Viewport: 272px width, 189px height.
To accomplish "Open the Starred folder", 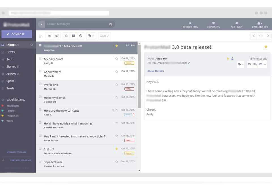I will pos(13,67).
